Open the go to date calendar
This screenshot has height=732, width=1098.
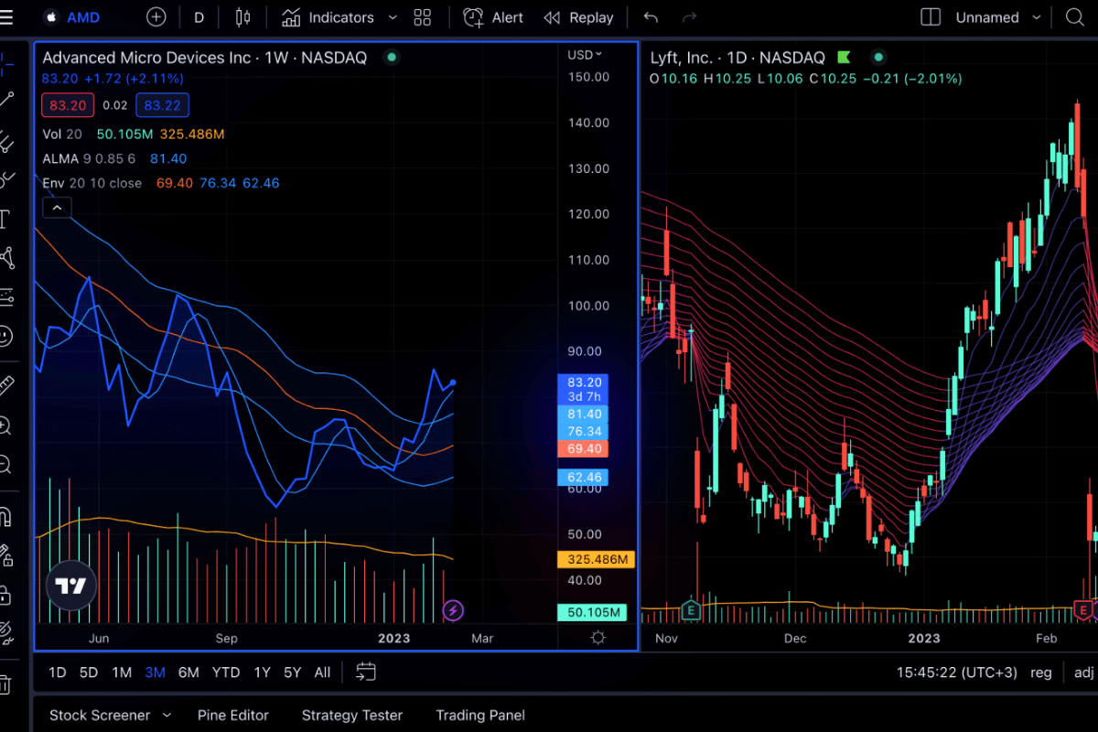(366, 673)
